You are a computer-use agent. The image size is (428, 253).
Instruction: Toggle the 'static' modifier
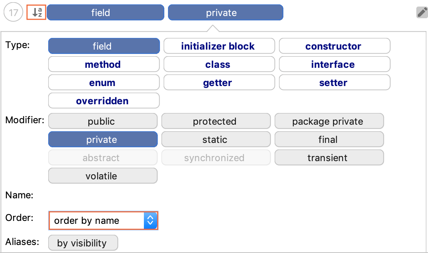(216, 140)
